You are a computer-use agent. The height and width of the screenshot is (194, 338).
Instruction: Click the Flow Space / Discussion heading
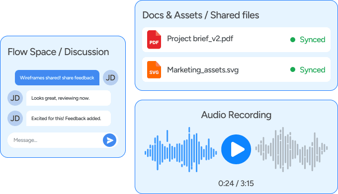(x=58, y=52)
